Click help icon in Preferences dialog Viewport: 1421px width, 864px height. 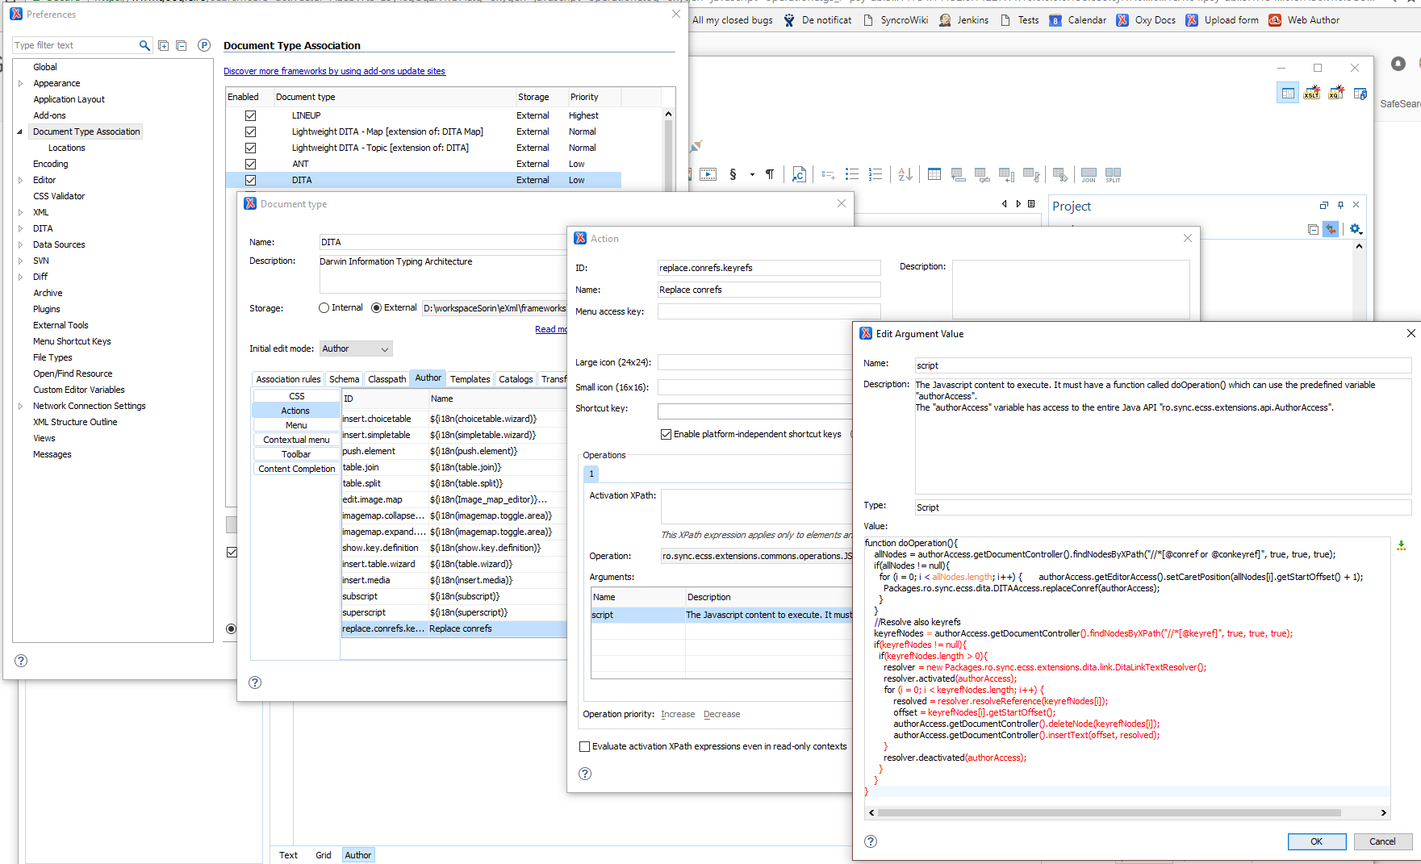[x=21, y=661]
